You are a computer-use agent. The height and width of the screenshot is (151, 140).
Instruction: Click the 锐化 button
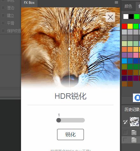(70, 134)
